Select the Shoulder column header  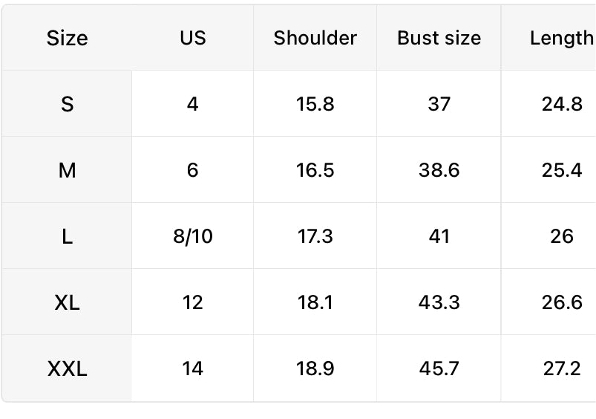point(315,38)
